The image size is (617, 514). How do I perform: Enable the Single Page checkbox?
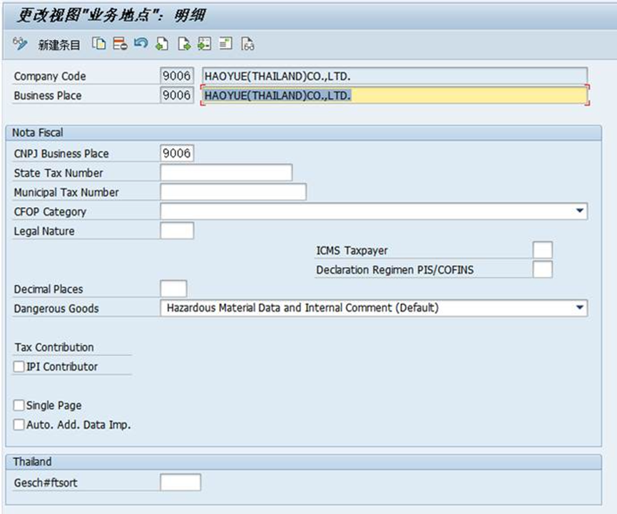pos(19,405)
